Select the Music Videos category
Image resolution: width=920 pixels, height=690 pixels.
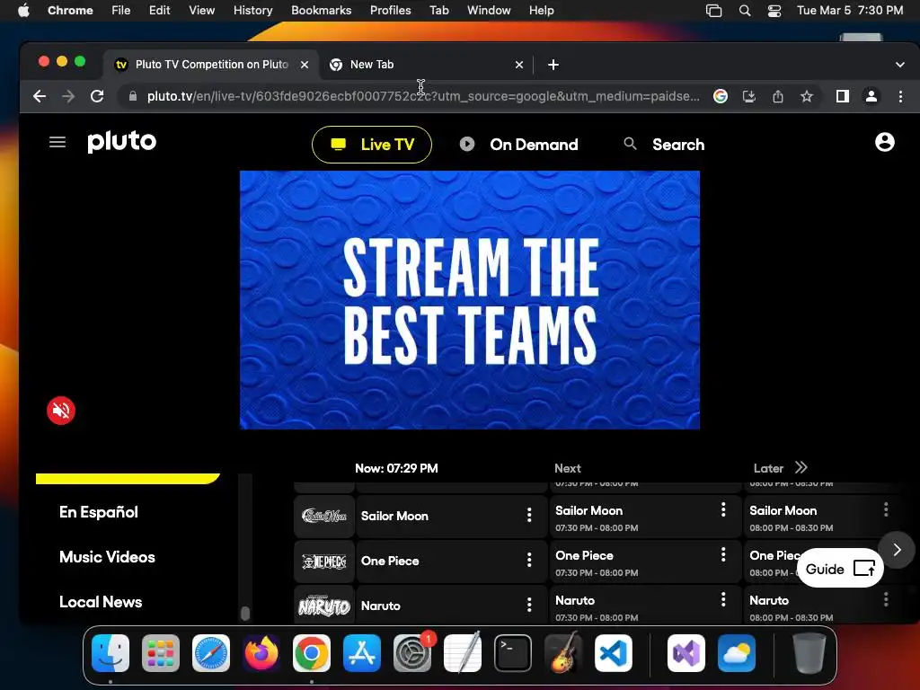108,557
